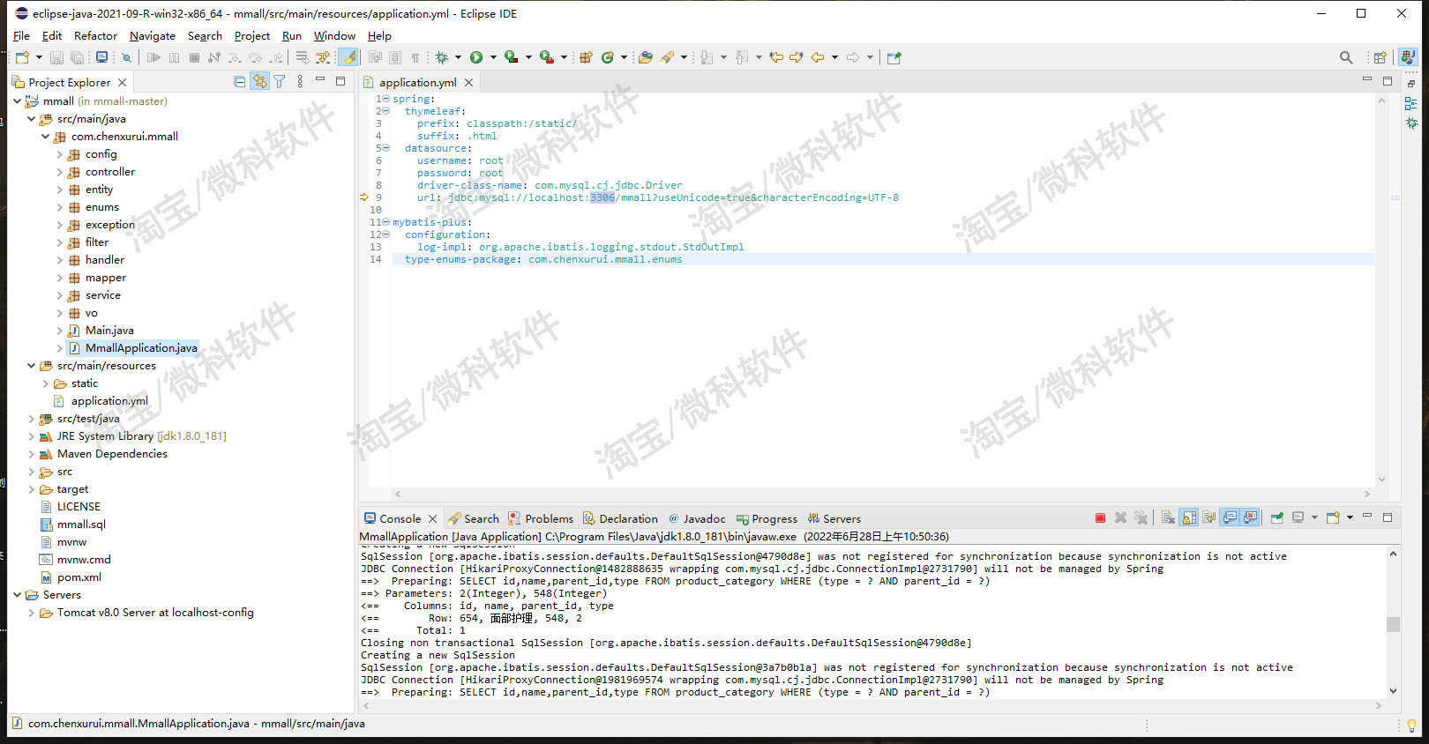Maximize the editor area
This screenshot has height=744, width=1429.
tap(1388, 80)
